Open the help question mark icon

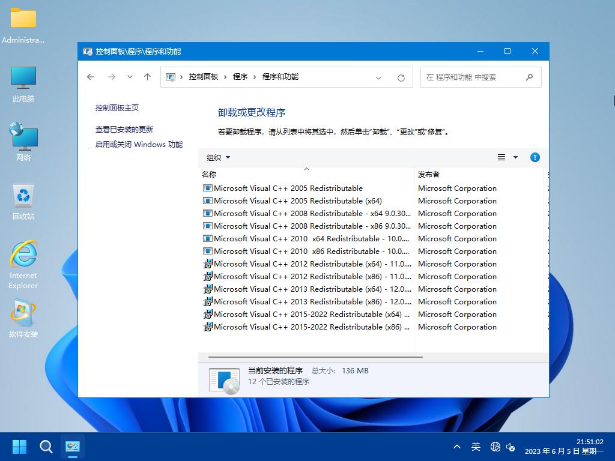pyautogui.click(x=535, y=157)
